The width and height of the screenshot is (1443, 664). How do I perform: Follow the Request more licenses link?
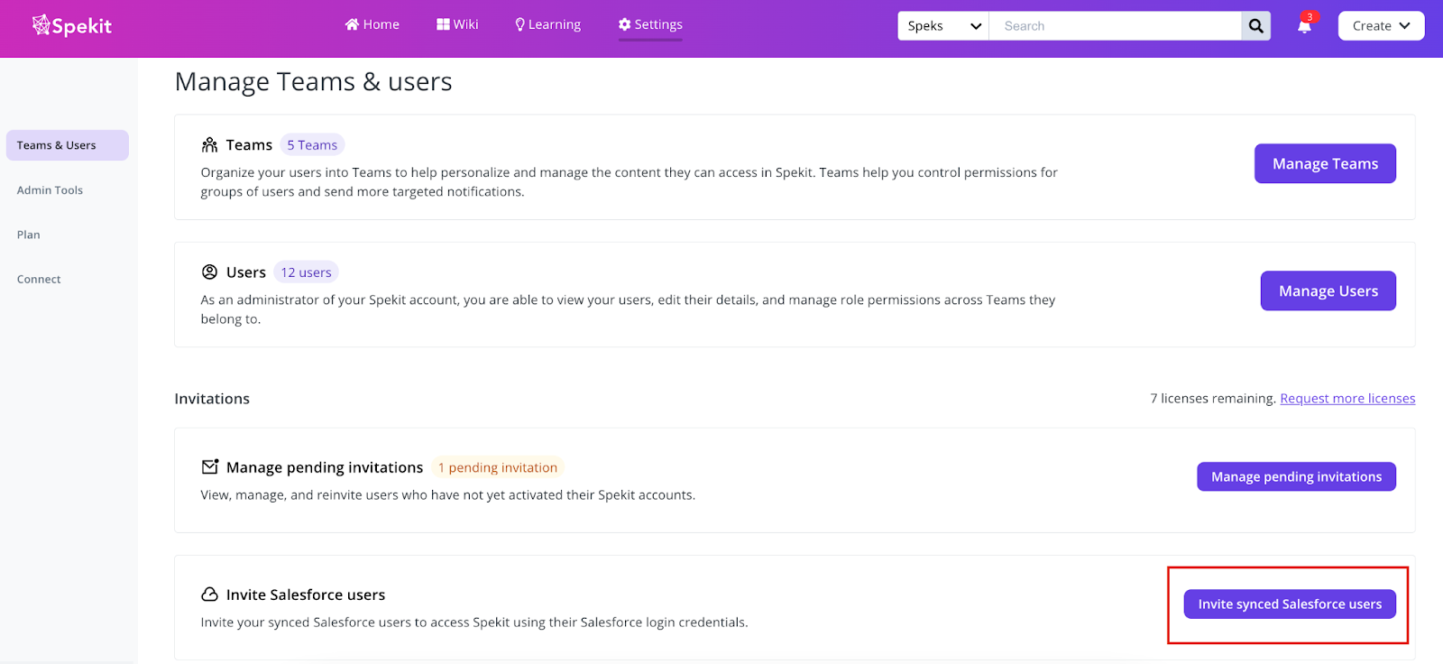[1347, 398]
